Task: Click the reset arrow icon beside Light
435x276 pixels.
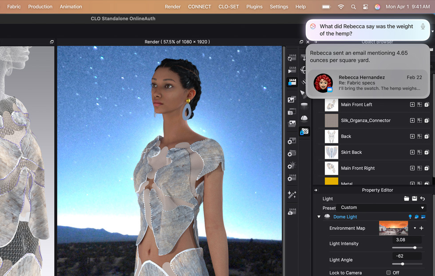Action: coord(423,199)
